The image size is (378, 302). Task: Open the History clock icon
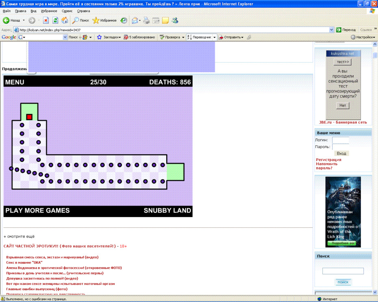tap(124, 20)
